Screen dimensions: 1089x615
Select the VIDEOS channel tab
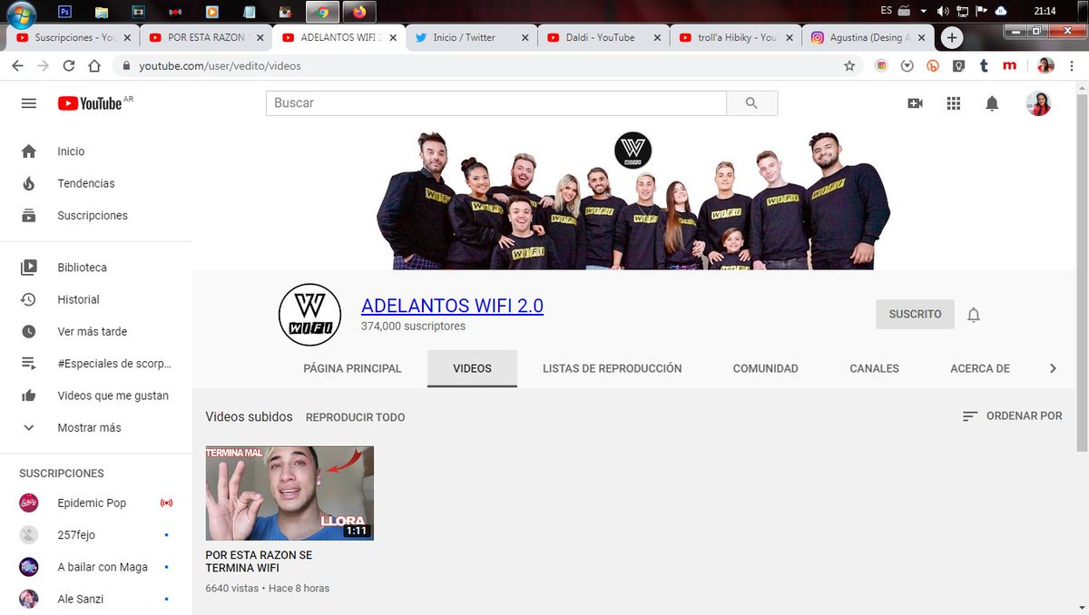click(472, 368)
